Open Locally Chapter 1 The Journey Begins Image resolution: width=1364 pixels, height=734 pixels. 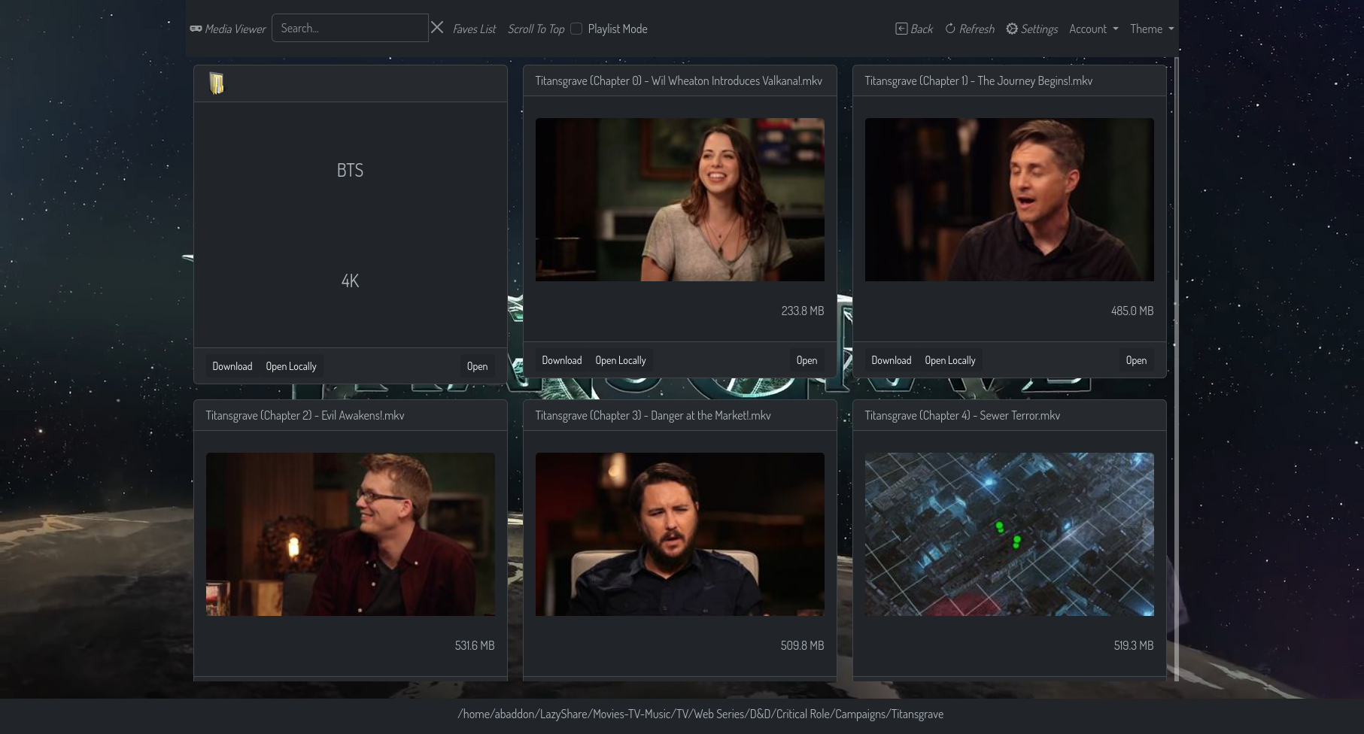click(950, 360)
